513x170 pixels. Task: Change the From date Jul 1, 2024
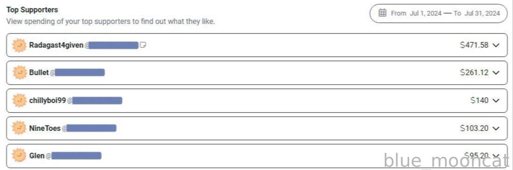click(425, 13)
